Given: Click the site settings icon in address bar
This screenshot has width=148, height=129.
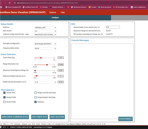Looking at the screenshot, I should click(15, 3).
